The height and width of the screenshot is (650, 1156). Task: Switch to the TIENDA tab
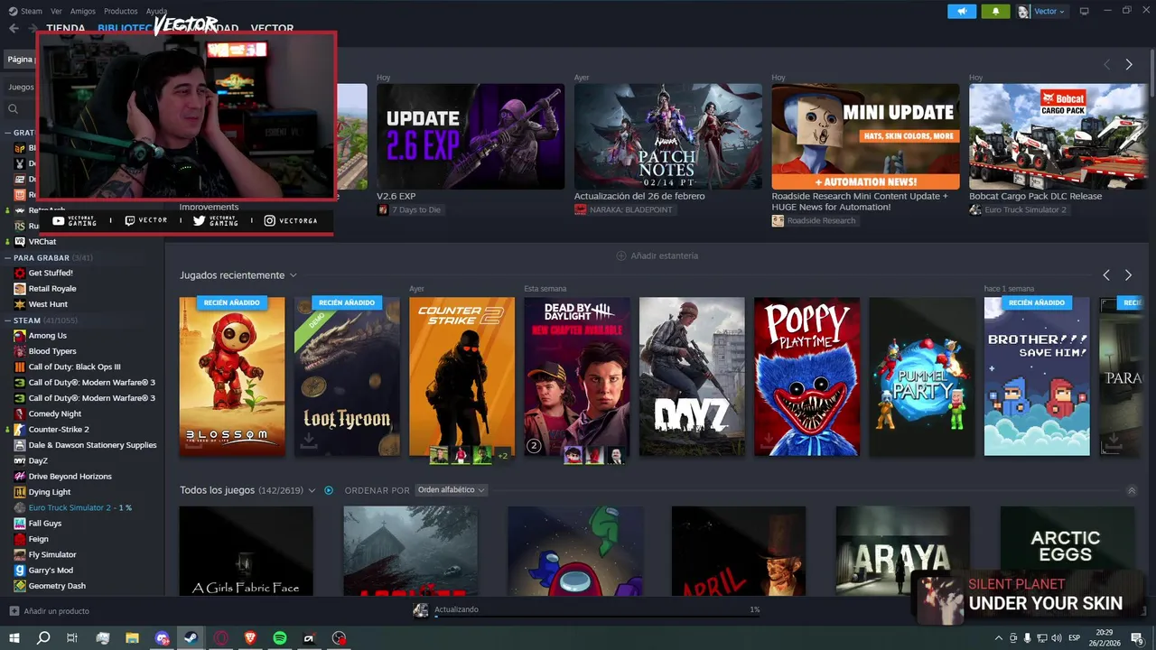click(66, 28)
